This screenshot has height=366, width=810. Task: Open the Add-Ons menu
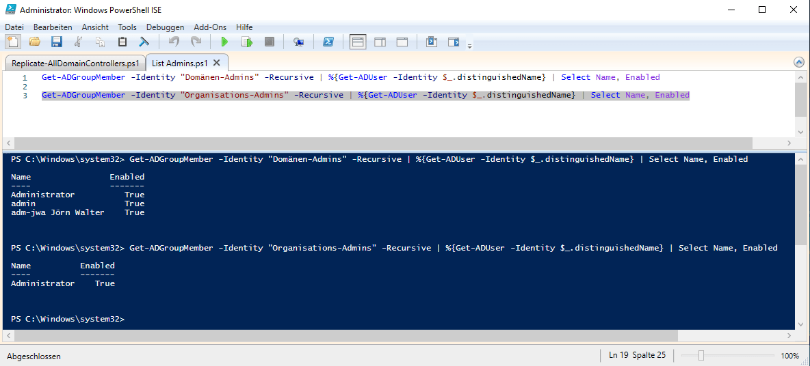210,27
